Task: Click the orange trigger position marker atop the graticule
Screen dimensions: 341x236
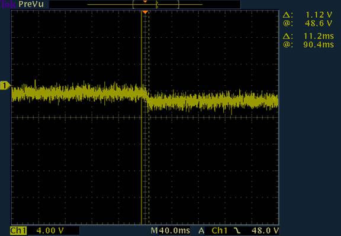Action: [145, 12]
